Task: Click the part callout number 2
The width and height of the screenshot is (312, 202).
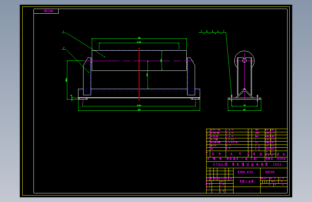Action: point(64,48)
